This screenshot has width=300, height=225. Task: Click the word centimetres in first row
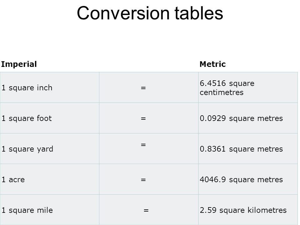tap(222, 92)
